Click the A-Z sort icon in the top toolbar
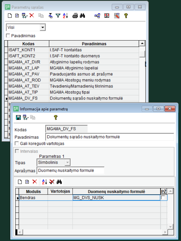Viewport: 181px width, 241px height. [65, 16]
